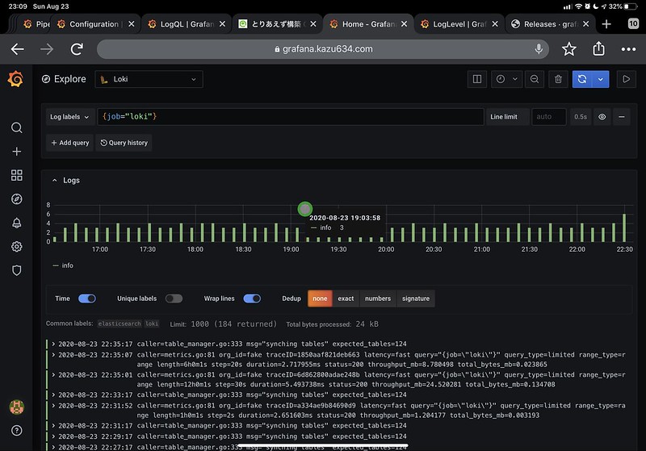Viewport: 646px width, 451px height.
Task: Open the Alerting bell icon in sidebar
Action: [16, 223]
